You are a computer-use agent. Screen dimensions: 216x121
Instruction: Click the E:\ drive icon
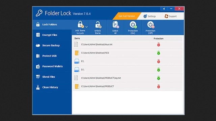(77, 61)
